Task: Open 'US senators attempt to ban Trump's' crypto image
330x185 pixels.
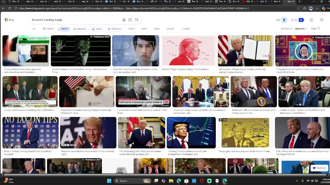Action: (x=246, y=51)
